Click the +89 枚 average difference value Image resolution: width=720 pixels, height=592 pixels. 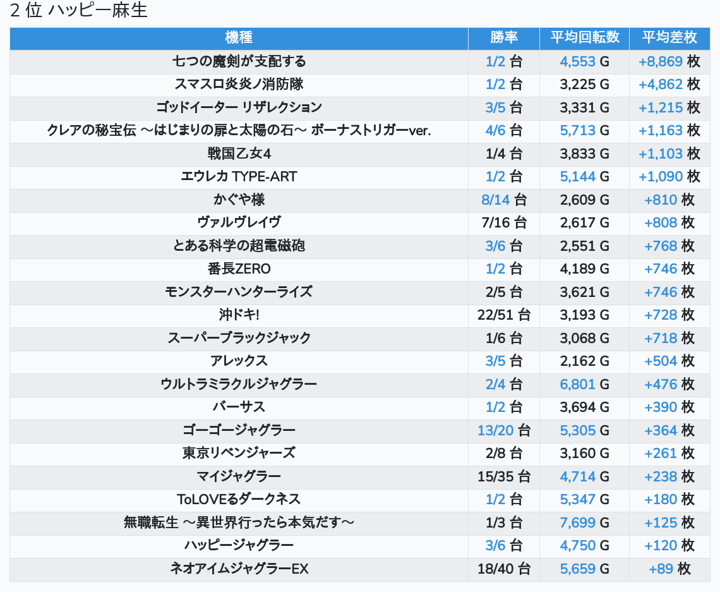[669, 569]
